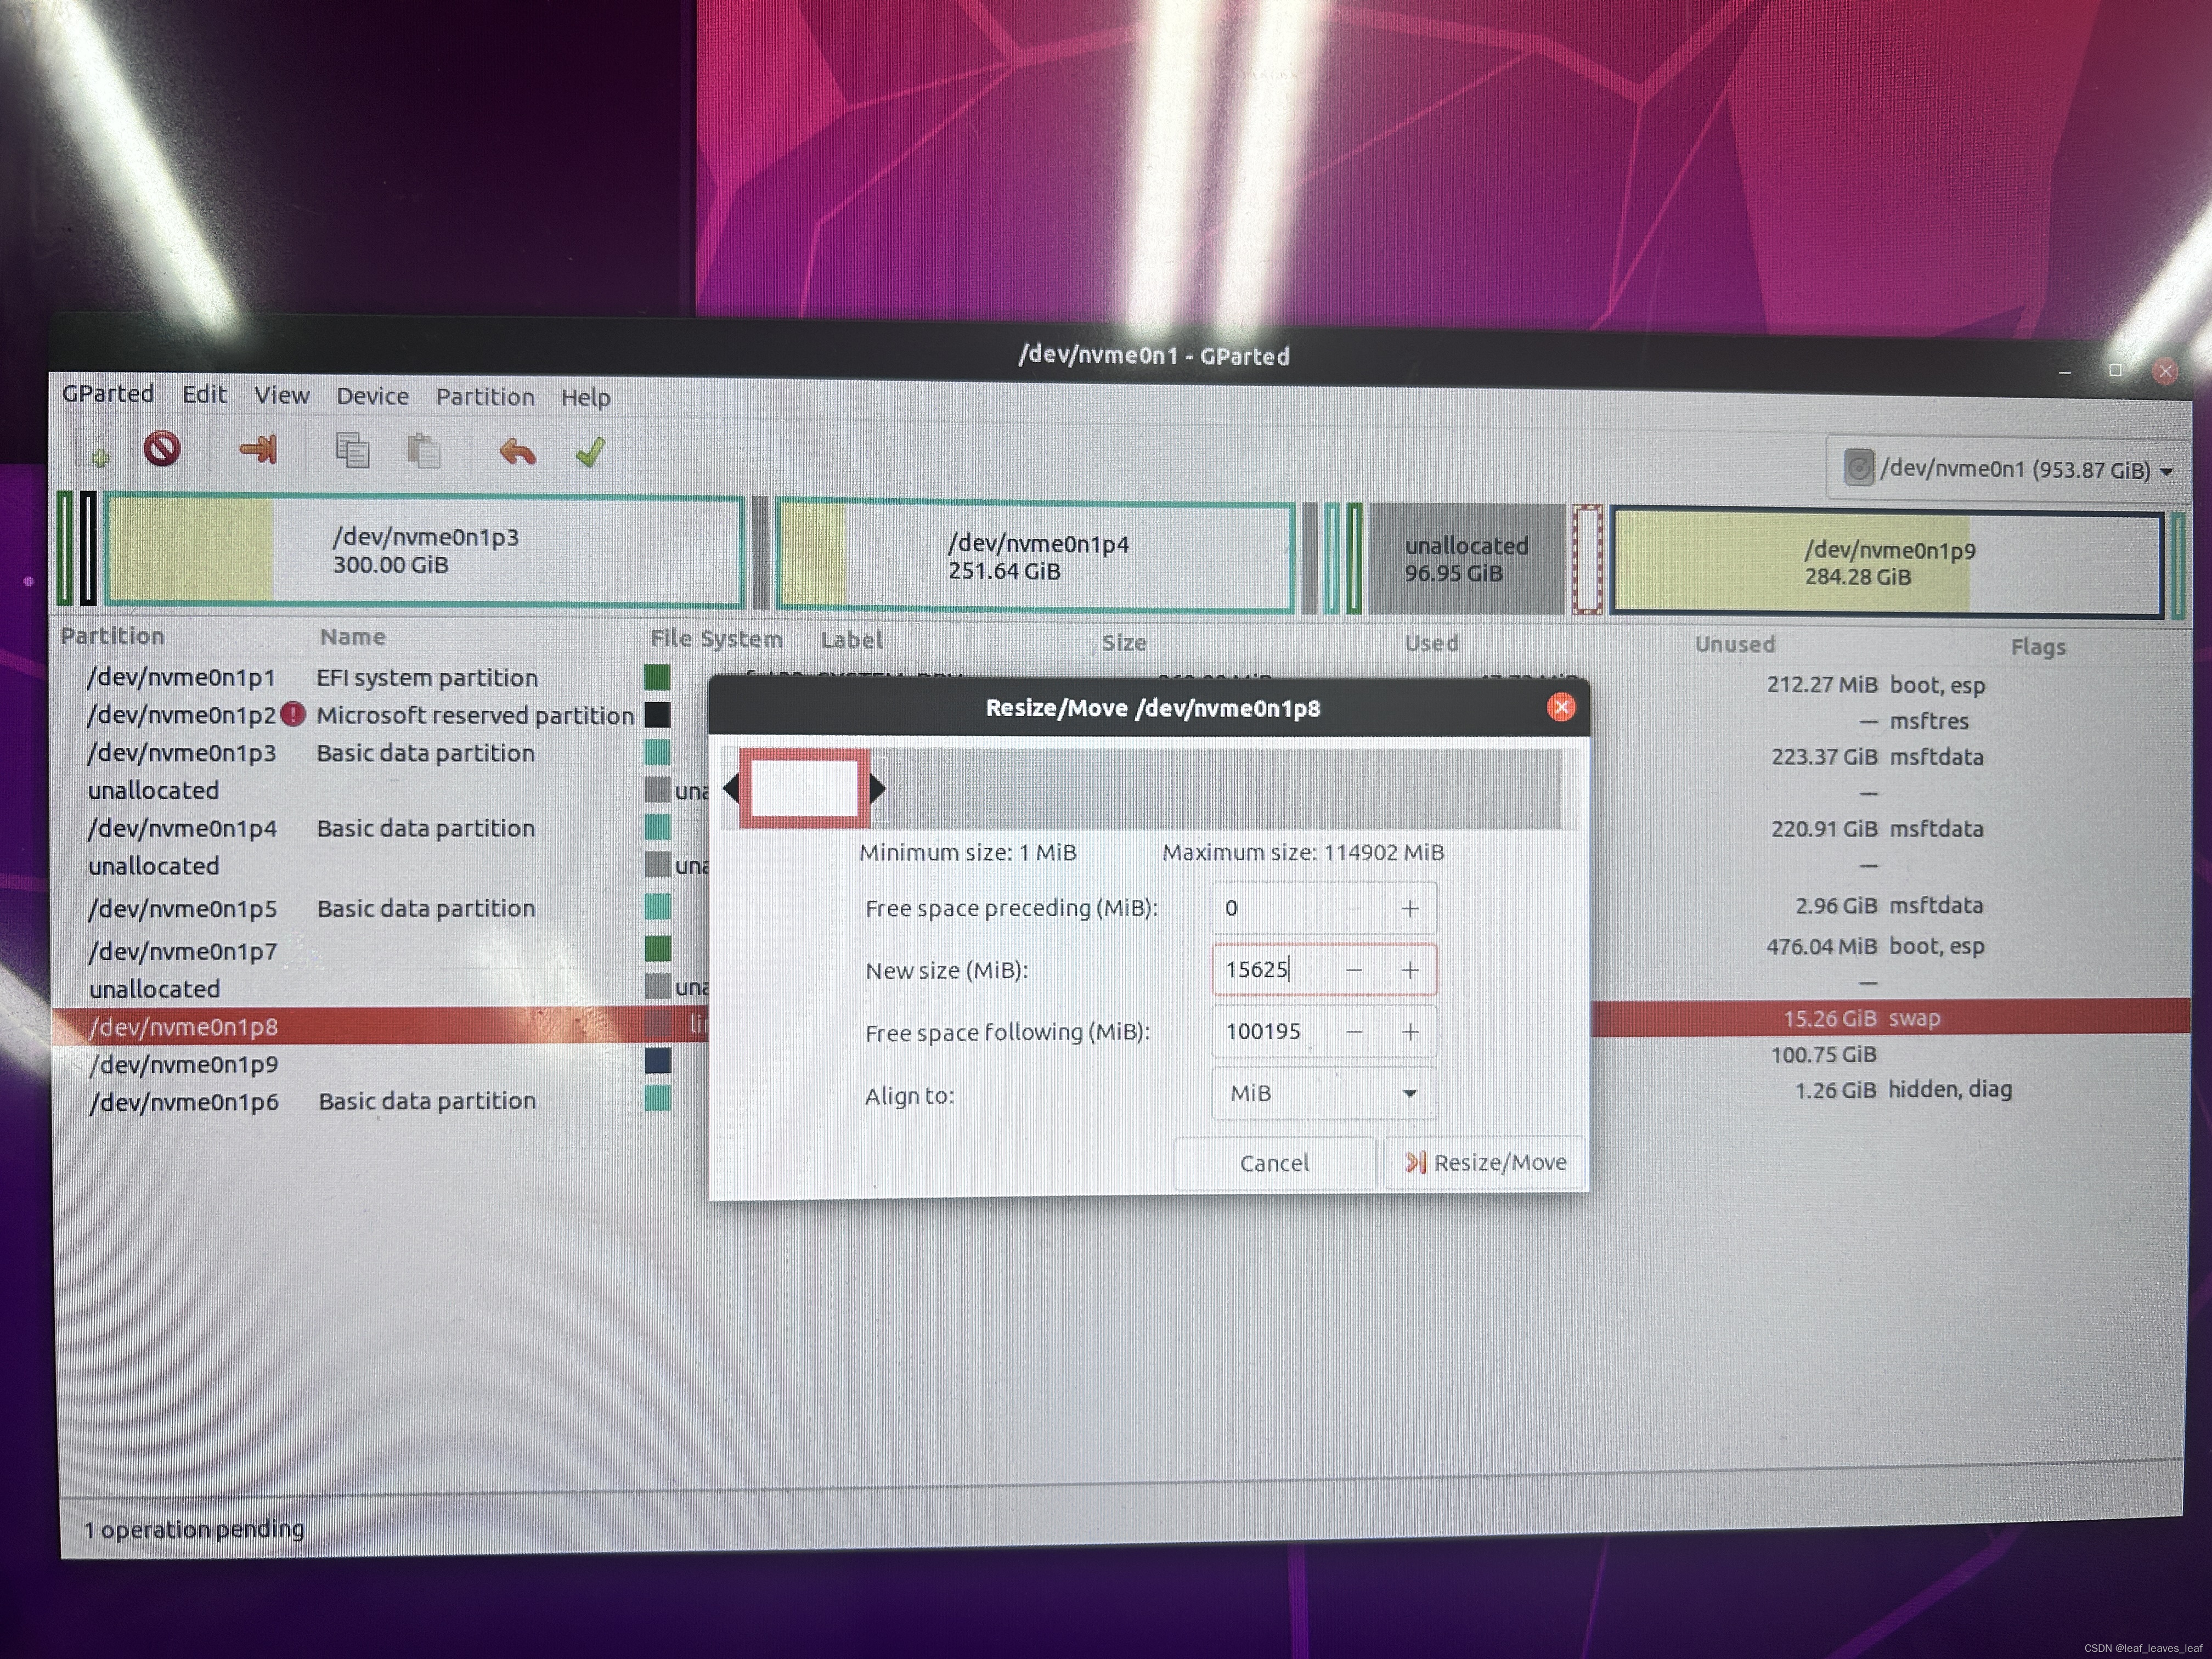
Task: Click the right handle of resize slider
Action: click(877, 789)
